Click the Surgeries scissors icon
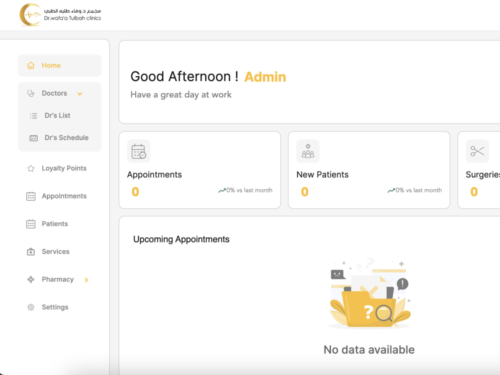Screen dimensions: 500x375 point(477,151)
